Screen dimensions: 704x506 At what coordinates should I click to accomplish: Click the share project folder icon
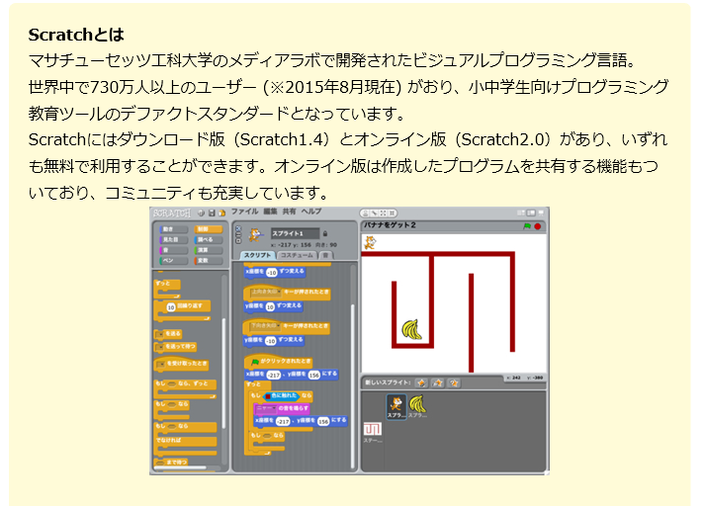click(221, 213)
